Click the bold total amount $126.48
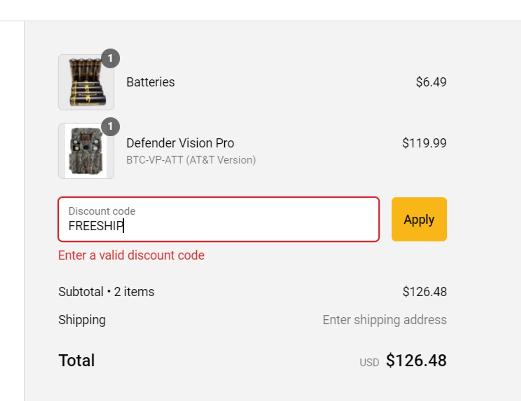The image size is (521, 401). pos(416,360)
